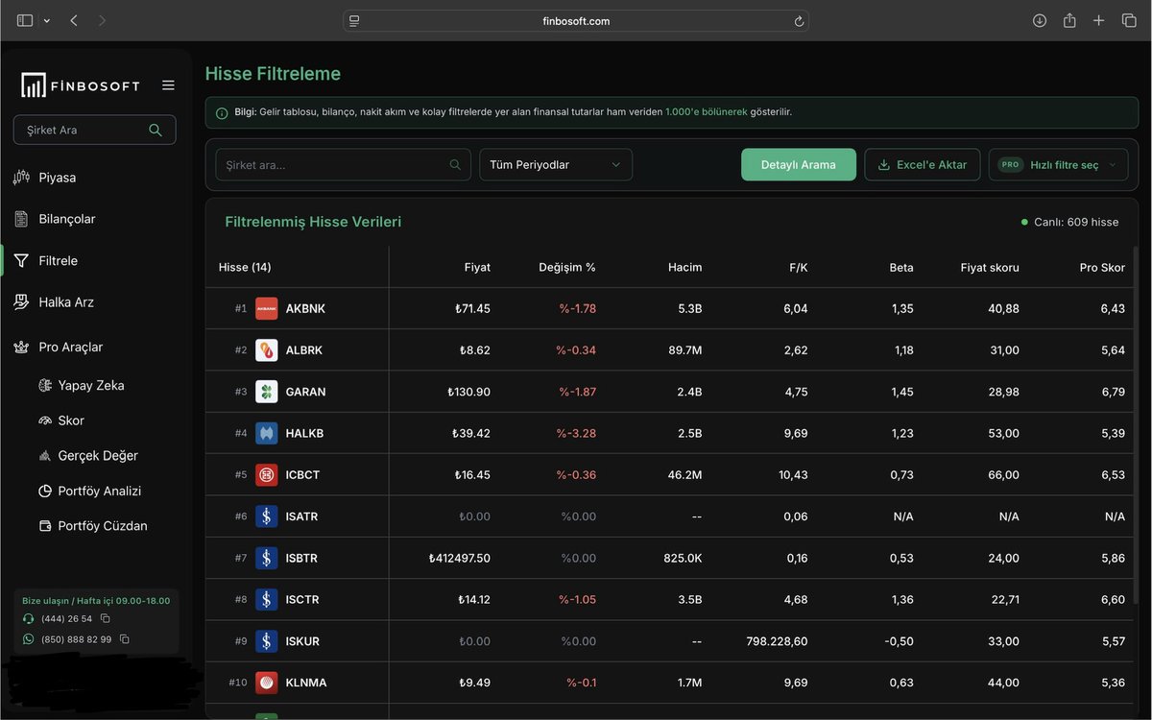Click the Finbosoft logo
Viewport: 1152px width, 720px height.
(81, 84)
